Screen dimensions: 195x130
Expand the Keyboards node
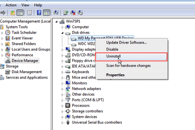[x=63, y=72]
